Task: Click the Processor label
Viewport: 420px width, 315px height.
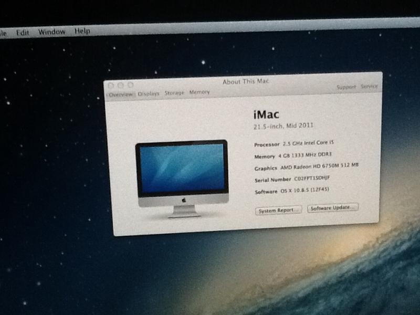Action: [x=267, y=145]
